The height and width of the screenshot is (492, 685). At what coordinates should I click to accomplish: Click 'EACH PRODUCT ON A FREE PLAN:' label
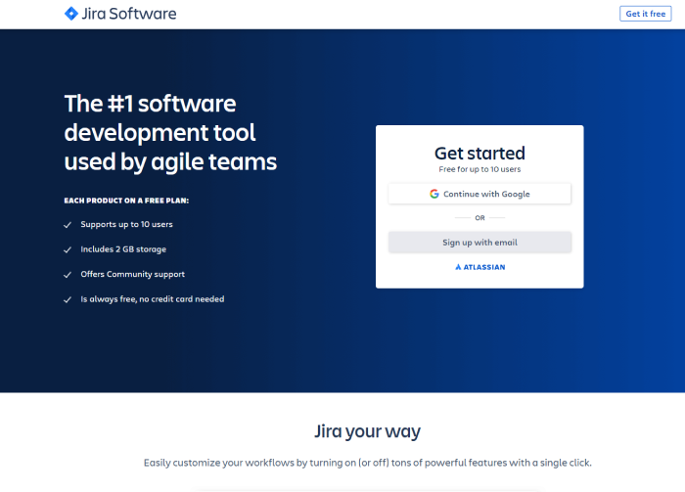point(126,201)
